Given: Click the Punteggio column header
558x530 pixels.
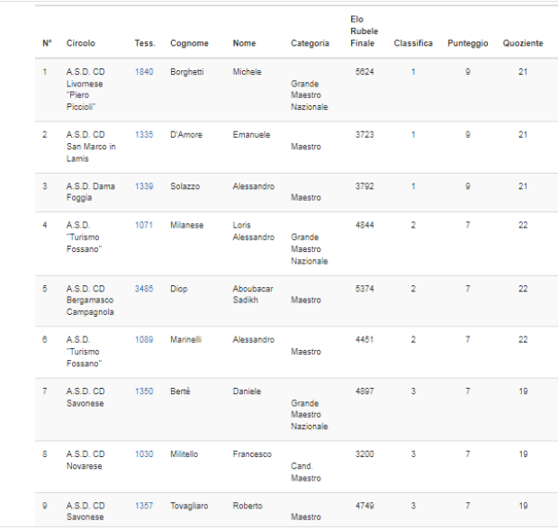Looking at the screenshot, I should coord(468,43).
